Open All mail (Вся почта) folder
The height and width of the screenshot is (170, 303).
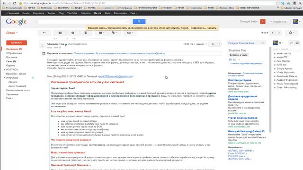pos(11,58)
